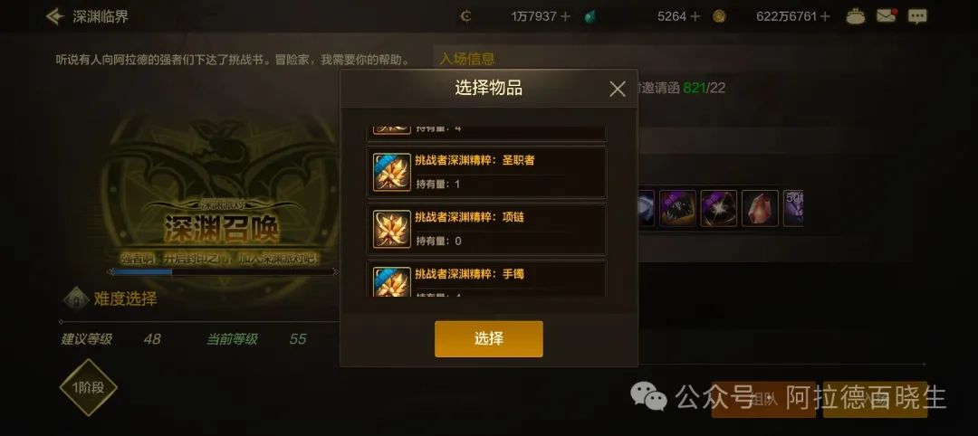The width and height of the screenshot is (978, 436).
Task: Add gold via plus beside 622万6761
Action: click(x=825, y=17)
